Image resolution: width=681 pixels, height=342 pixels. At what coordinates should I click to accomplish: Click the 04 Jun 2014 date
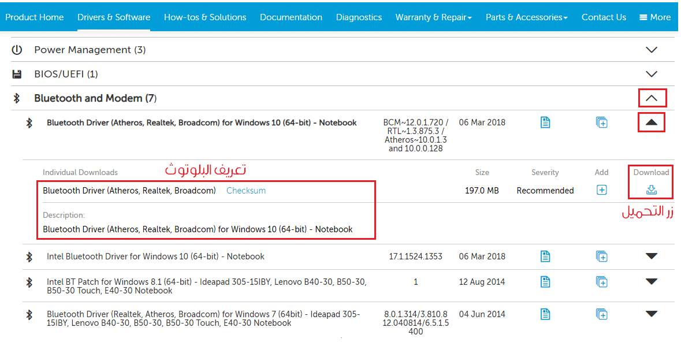tap(482, 314)
